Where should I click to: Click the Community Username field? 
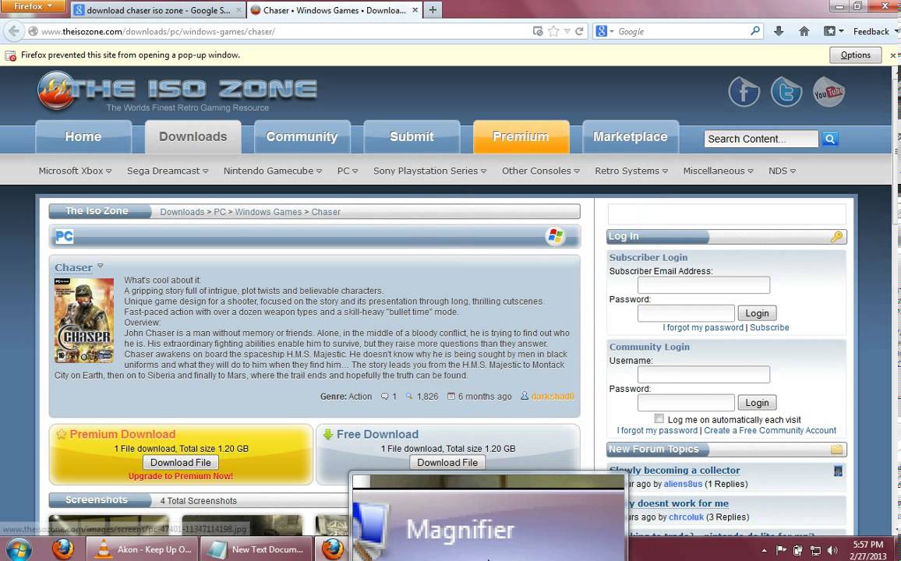tap(703, 374)
